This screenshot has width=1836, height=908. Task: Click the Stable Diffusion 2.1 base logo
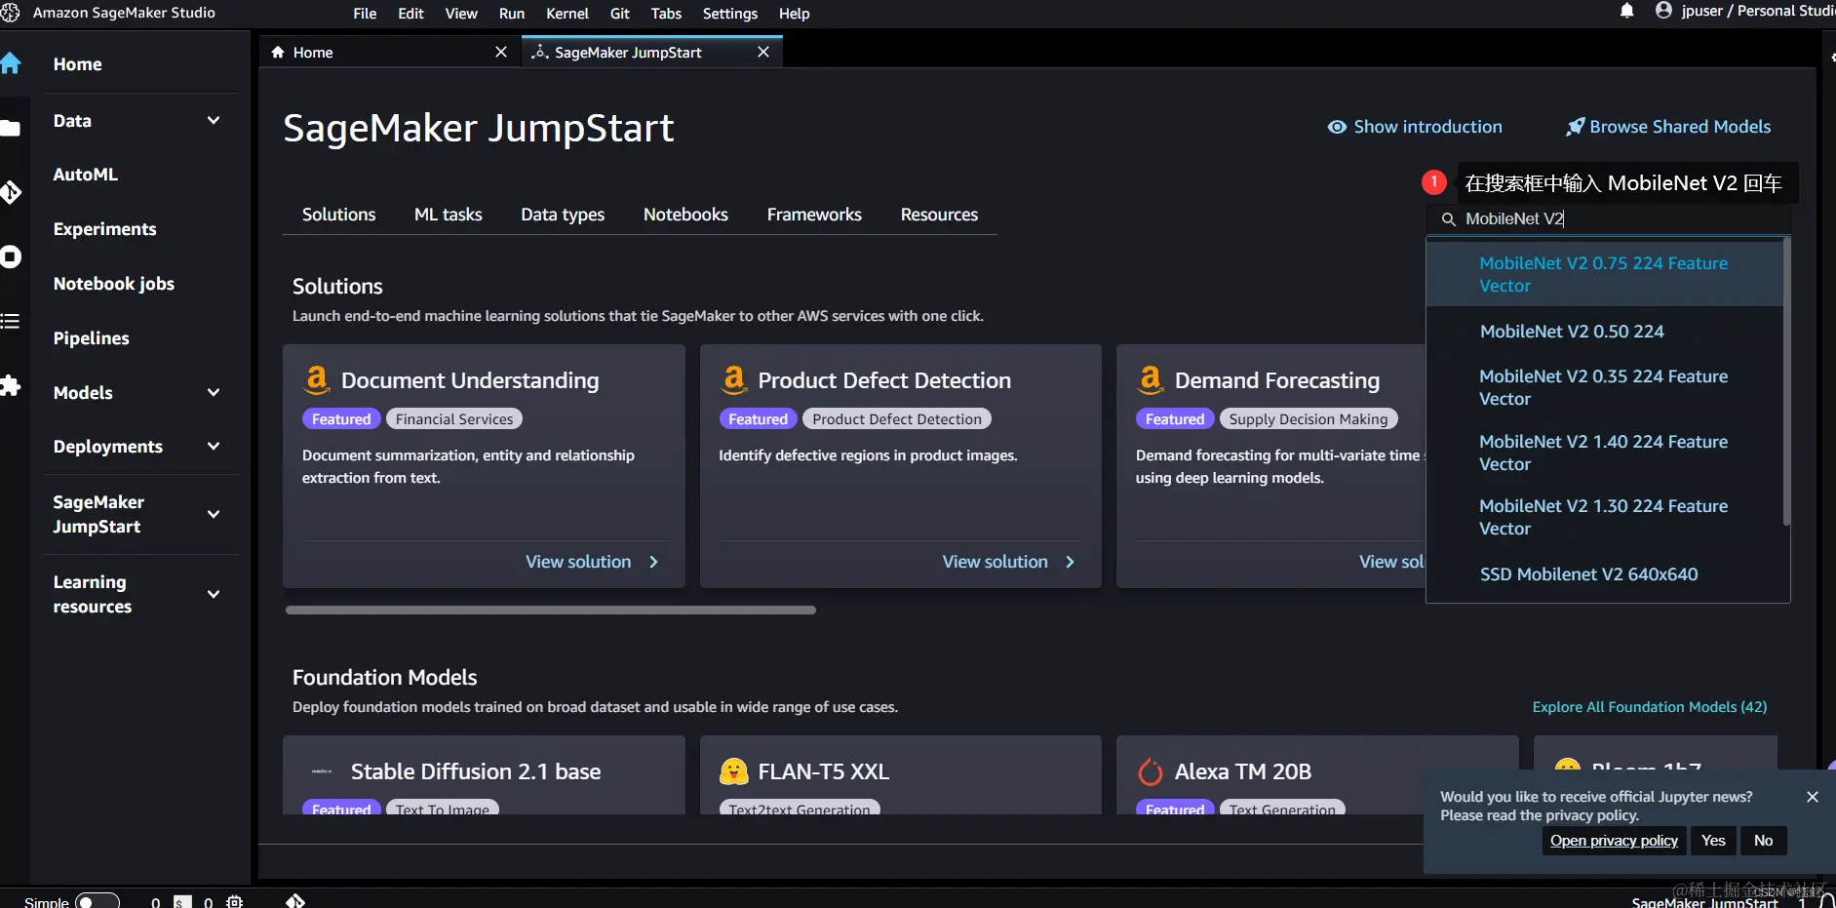coord(322,771)
